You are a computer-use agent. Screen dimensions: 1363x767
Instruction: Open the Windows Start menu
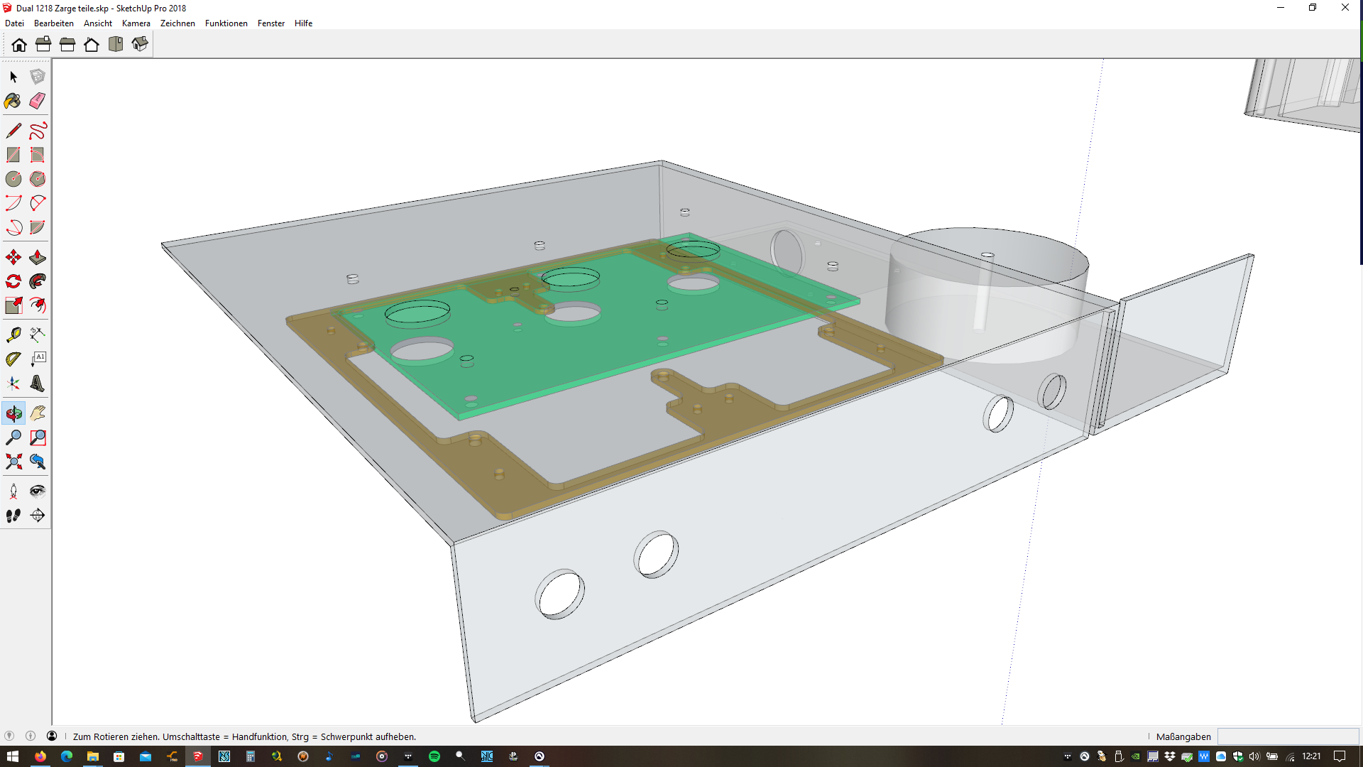click(x=13, y=756)
